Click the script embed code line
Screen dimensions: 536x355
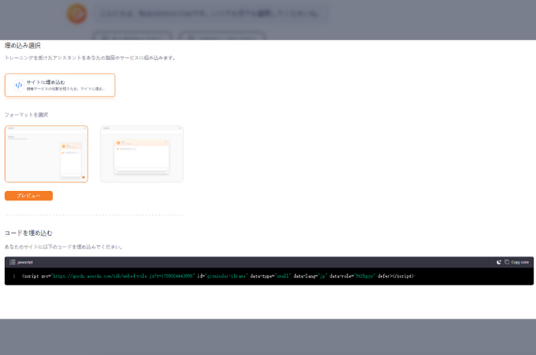pos(218,276)
